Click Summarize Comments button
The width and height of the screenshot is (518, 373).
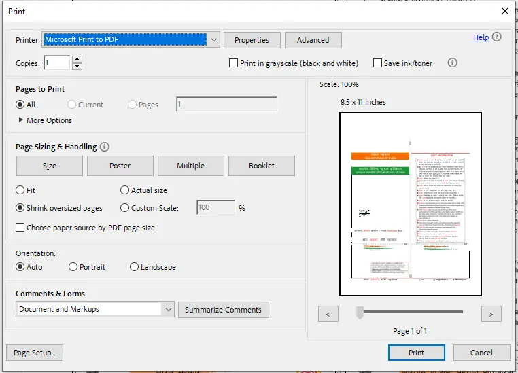[224, 310]
